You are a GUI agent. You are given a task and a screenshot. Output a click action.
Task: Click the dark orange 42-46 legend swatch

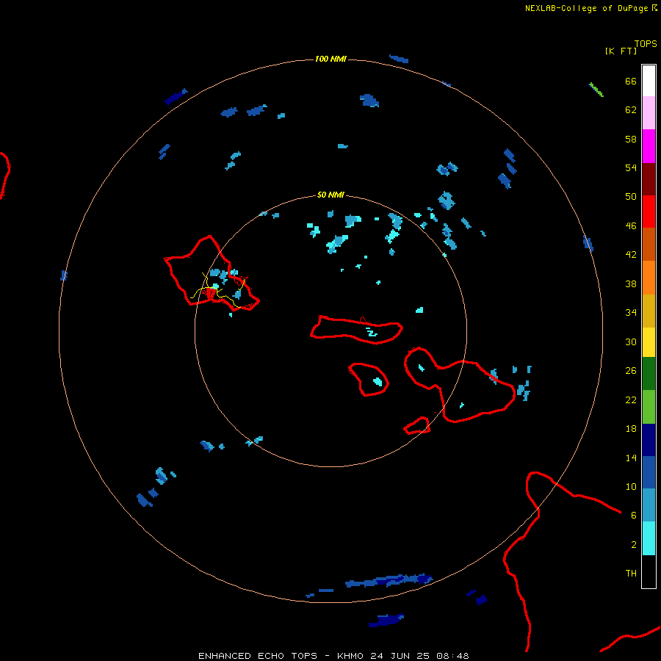click(649, 244)
